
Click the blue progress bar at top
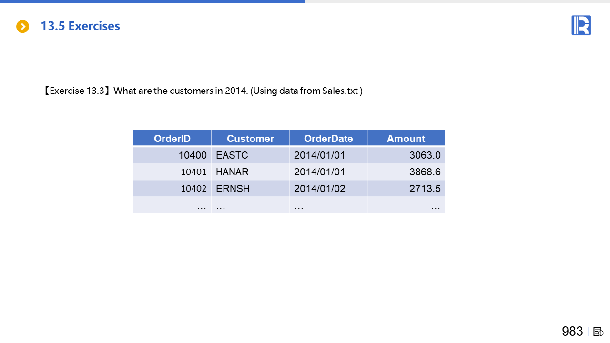152,1
